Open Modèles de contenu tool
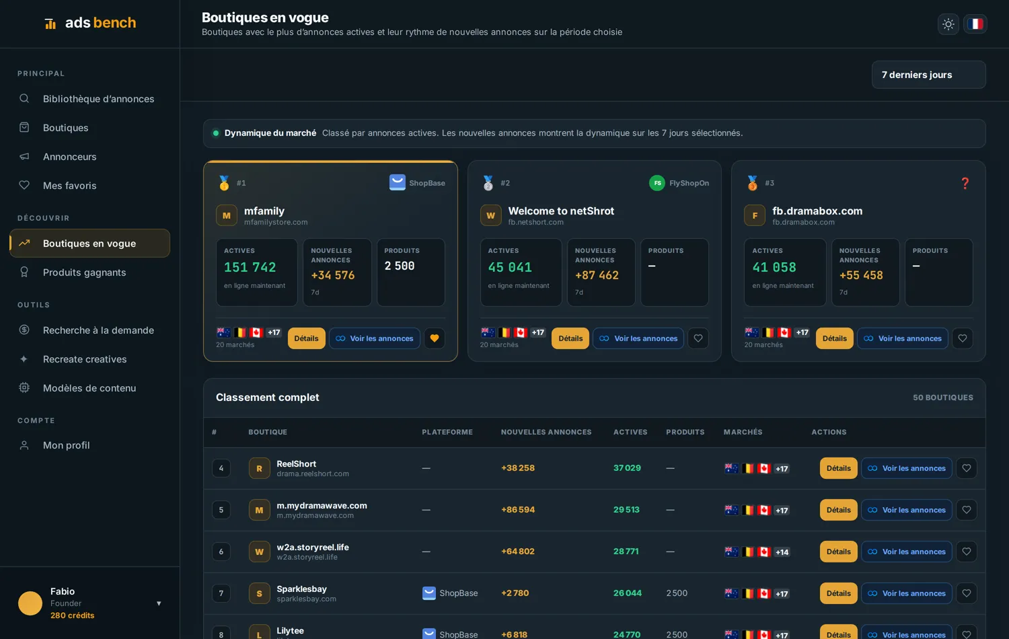Screen dimensions: 1009x639 click(x=89, y=388)
